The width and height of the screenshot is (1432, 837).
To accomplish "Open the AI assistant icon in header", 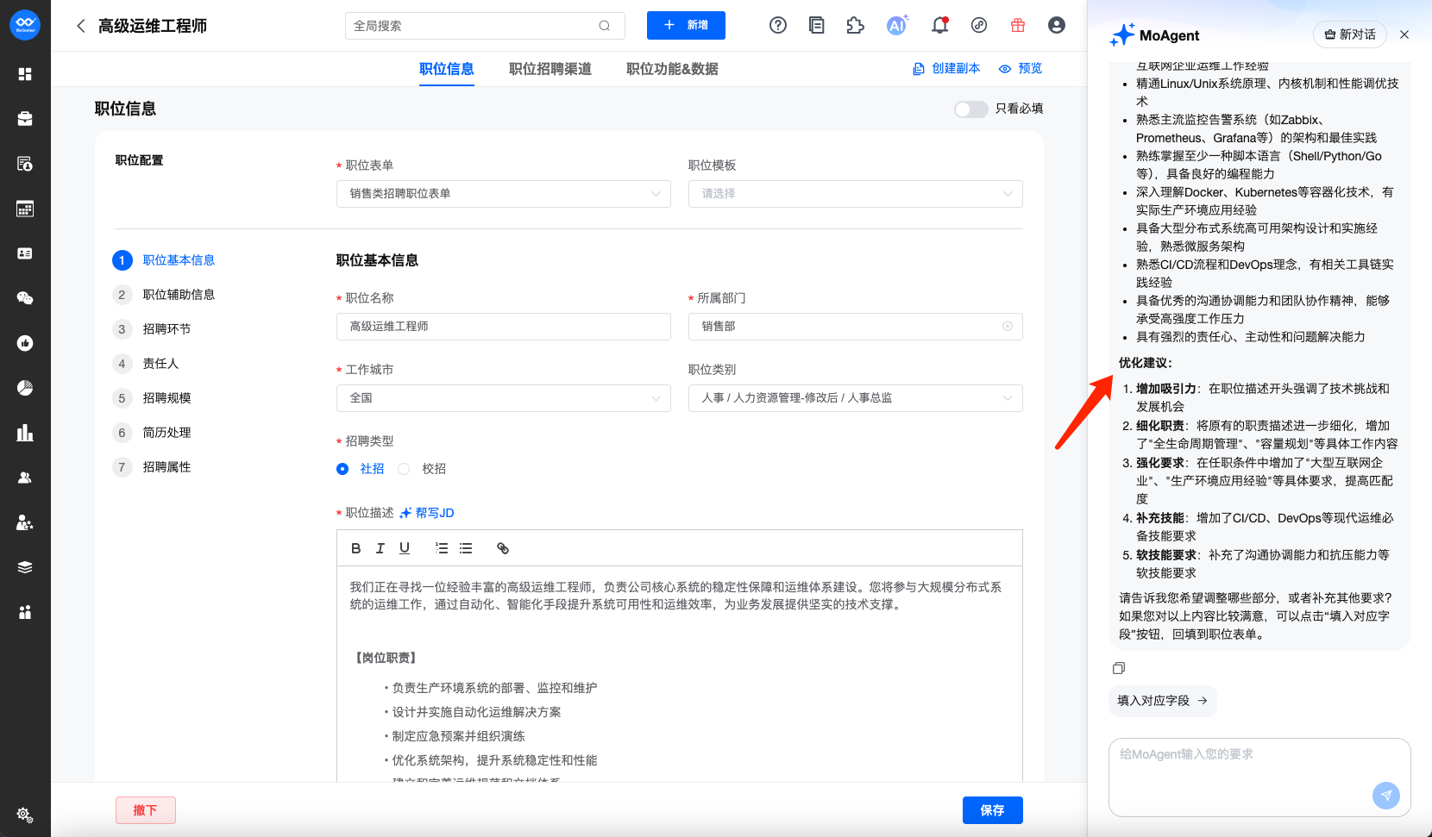I will pos(897,25).
